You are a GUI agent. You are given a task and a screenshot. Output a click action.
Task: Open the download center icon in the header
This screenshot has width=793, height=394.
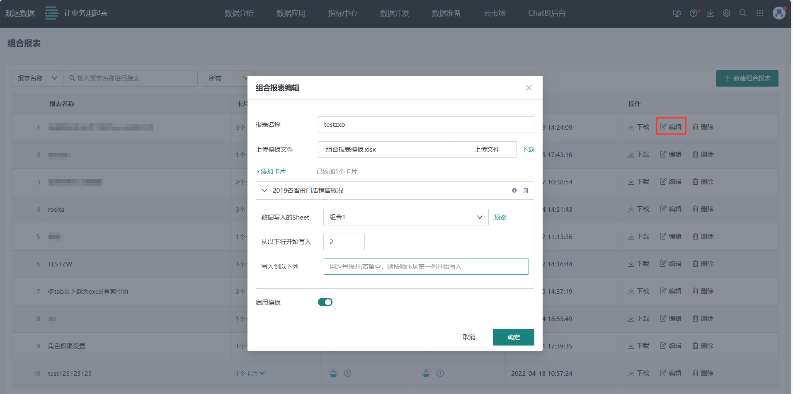tap(710, 13)
